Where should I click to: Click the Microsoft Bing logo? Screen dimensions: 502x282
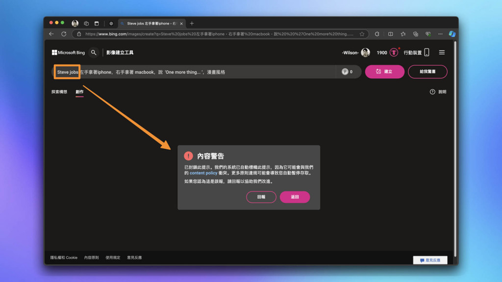click(69, 52)
